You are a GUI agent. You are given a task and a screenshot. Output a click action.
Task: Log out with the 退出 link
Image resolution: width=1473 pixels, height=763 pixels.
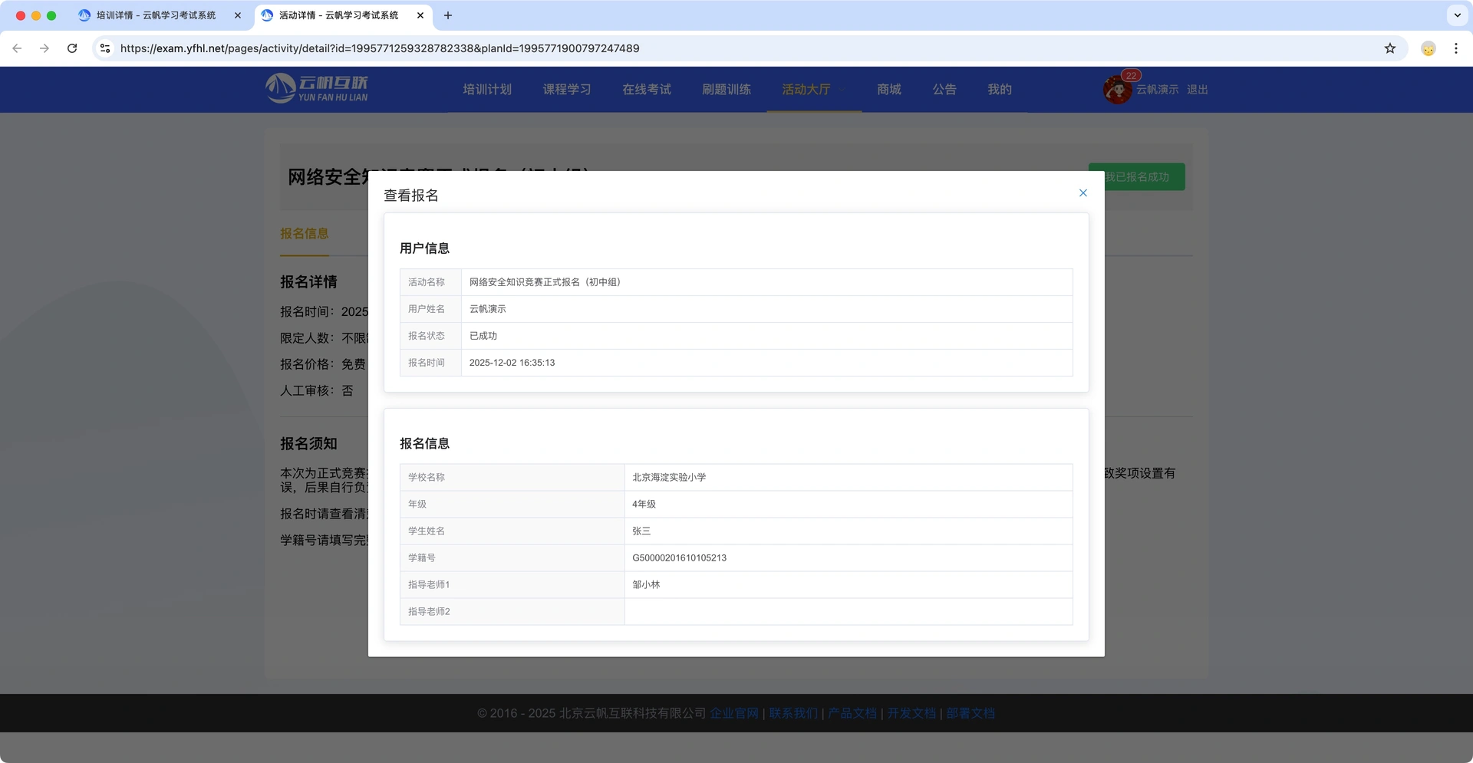(x=1198, y=90)
